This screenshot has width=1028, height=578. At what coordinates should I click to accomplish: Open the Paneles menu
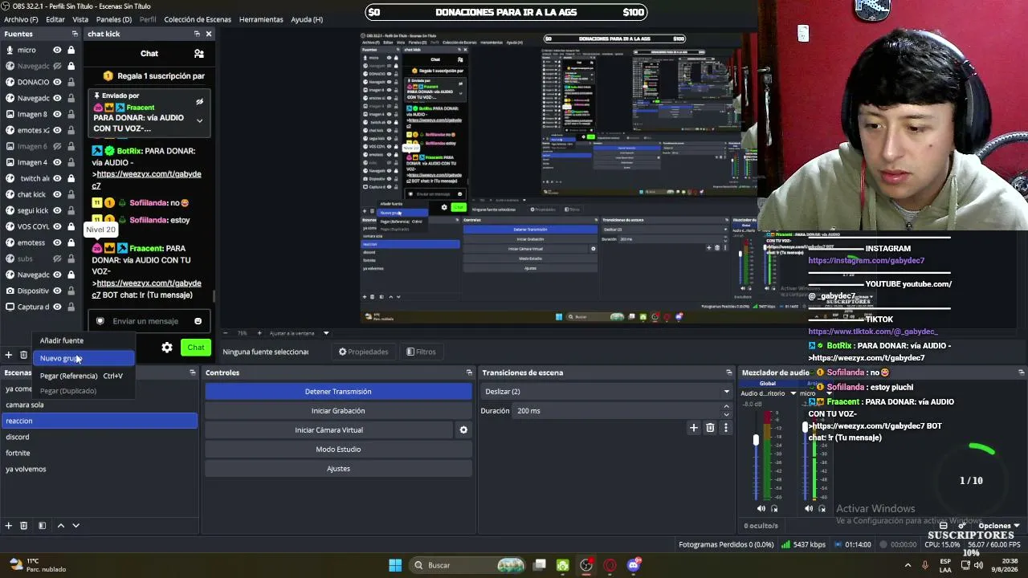pyautogui.click(x=114, y=19)
